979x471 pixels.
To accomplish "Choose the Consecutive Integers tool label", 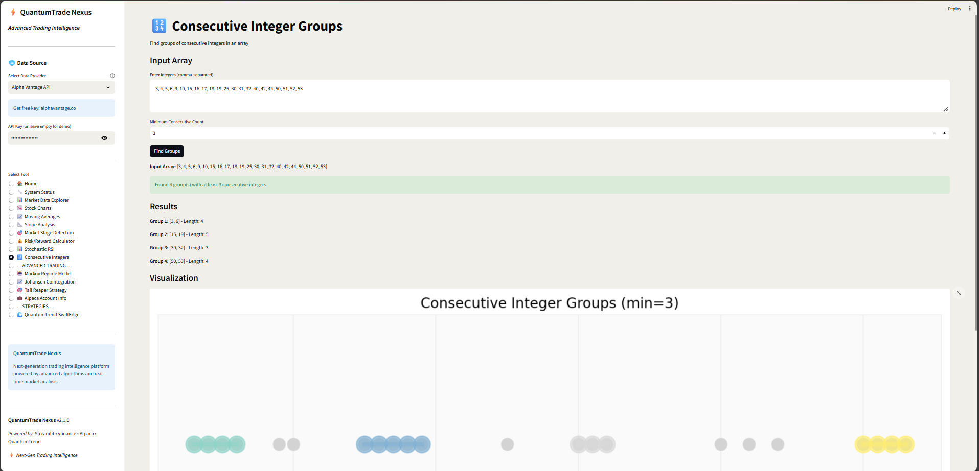I will coord(47,257).
